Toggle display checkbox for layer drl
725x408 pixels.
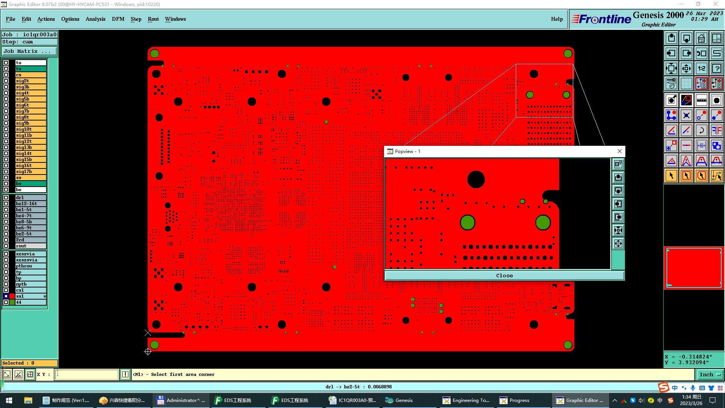coord(6,198)
